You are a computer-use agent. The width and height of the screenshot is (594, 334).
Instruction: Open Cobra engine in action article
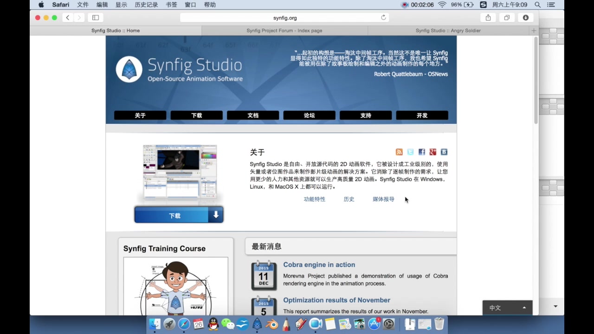[319, 265]
